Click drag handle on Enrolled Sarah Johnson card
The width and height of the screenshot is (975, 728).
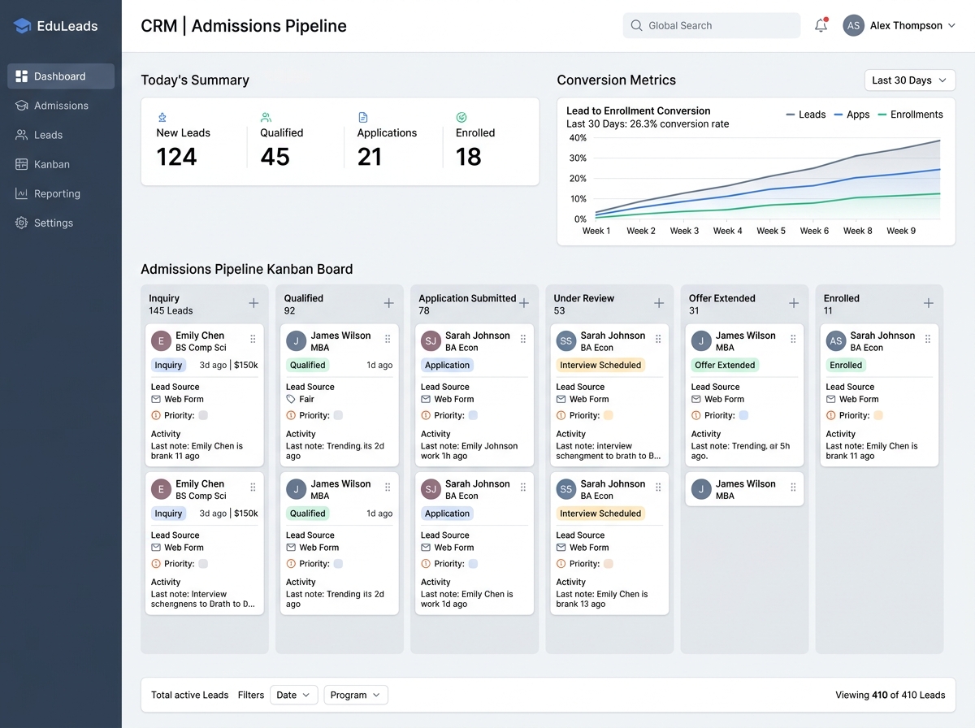point(927,339)
